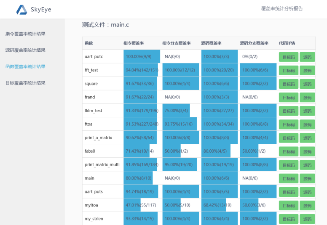Viewport: 327px width, 225px height.
Task: Open 源码覆盖率统计结果 in sidebar
Action: pos(25,50)
